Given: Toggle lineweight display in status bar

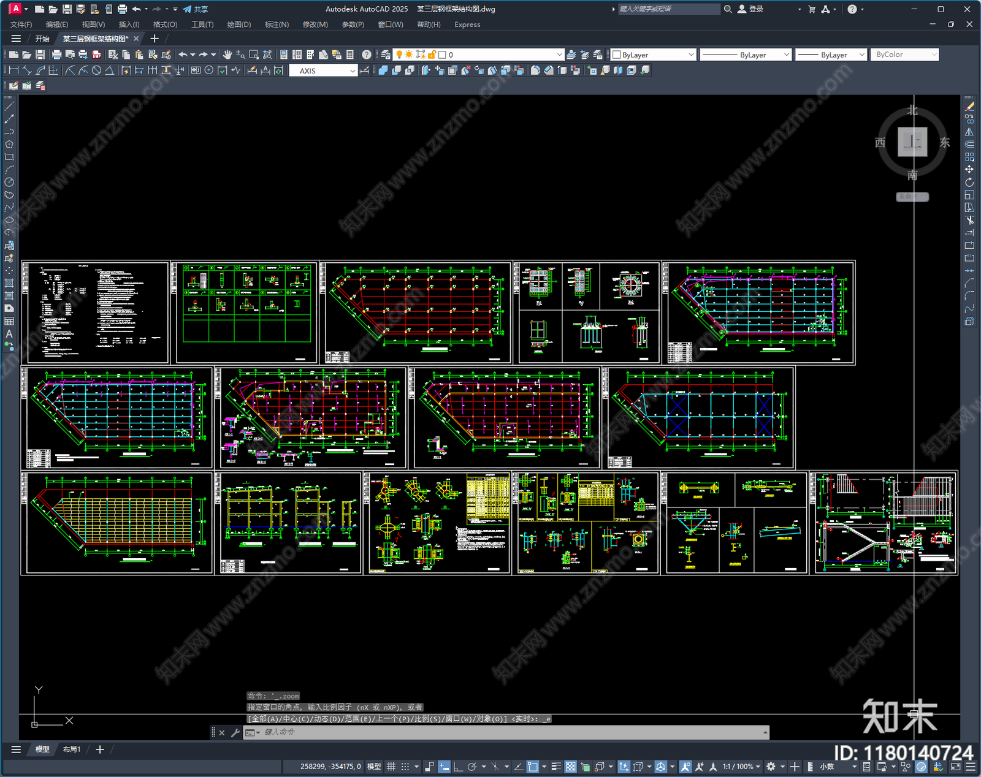Looking at the screenshot, I should 556,767.
